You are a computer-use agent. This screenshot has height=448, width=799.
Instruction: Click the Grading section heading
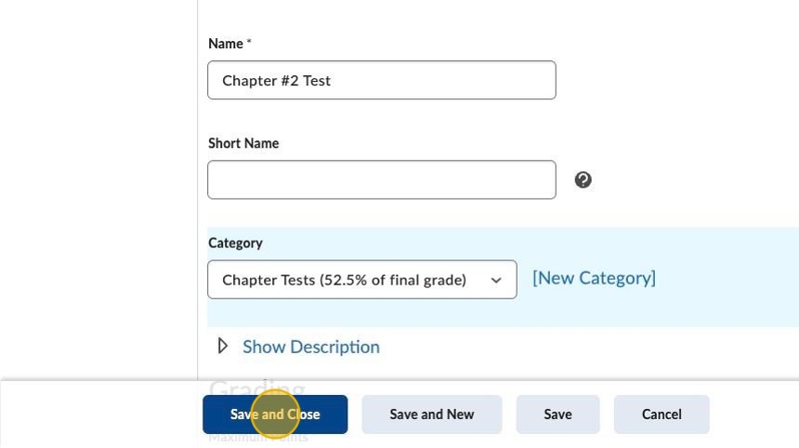point(256,388)
